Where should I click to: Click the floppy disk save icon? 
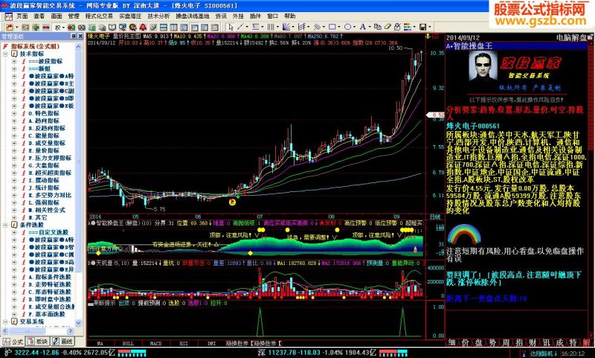click(x=422, y=27)
